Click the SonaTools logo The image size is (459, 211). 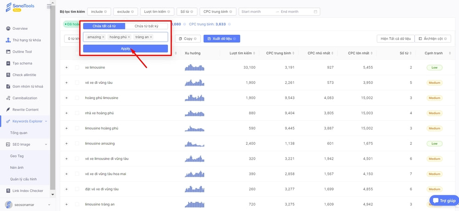[20, 7]
